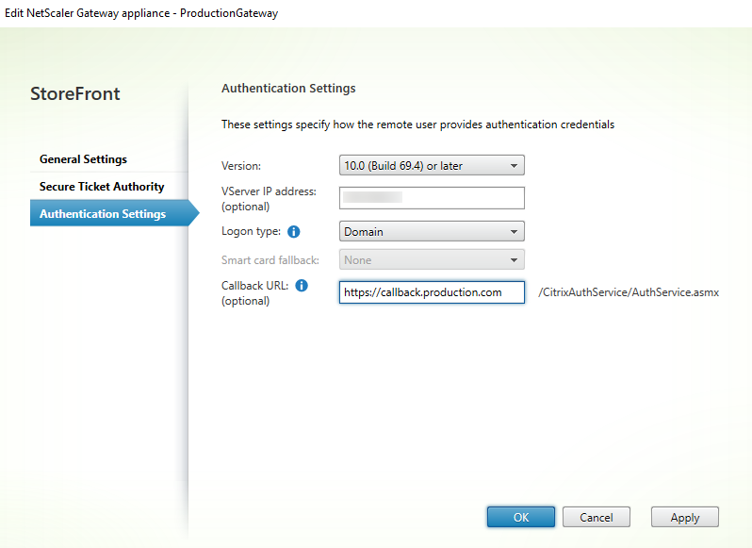The image size is (752, 548).
Task: Expand the Version dropdown
Action: (431, 166)
